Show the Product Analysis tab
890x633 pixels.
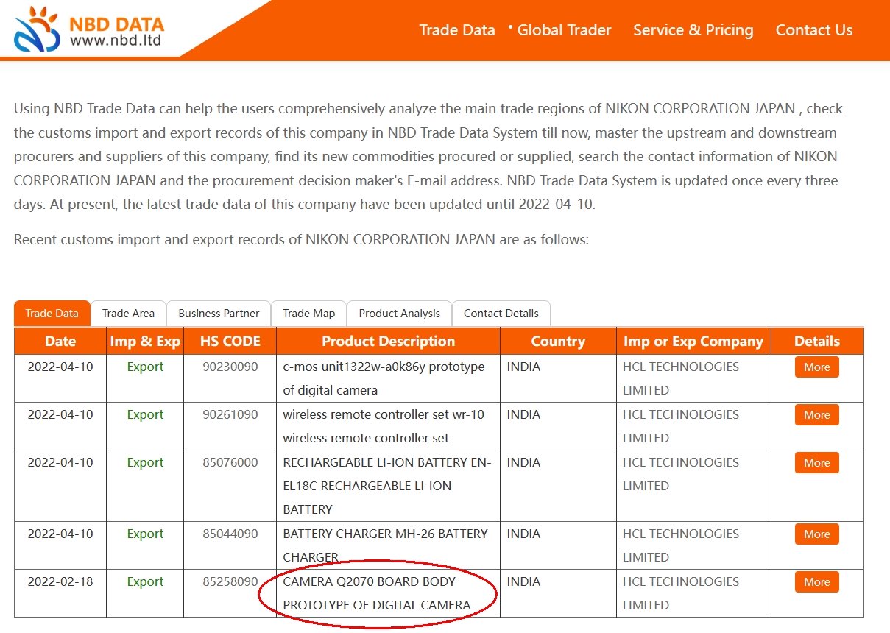click(399, 314)
